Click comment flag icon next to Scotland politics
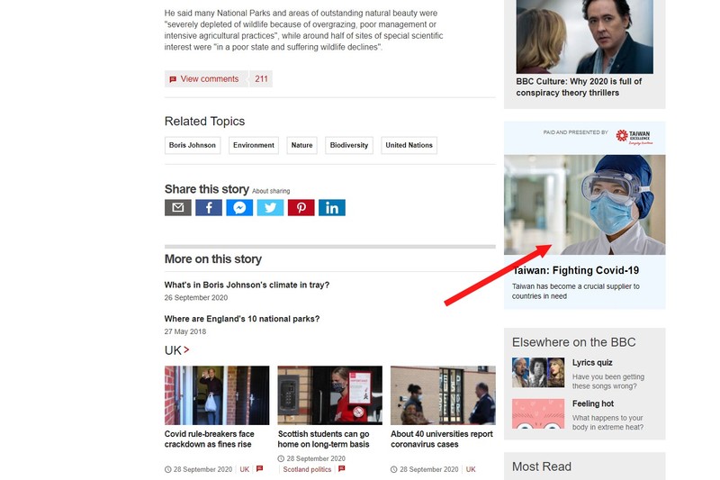Screen dimensions: 720x480 341,469
